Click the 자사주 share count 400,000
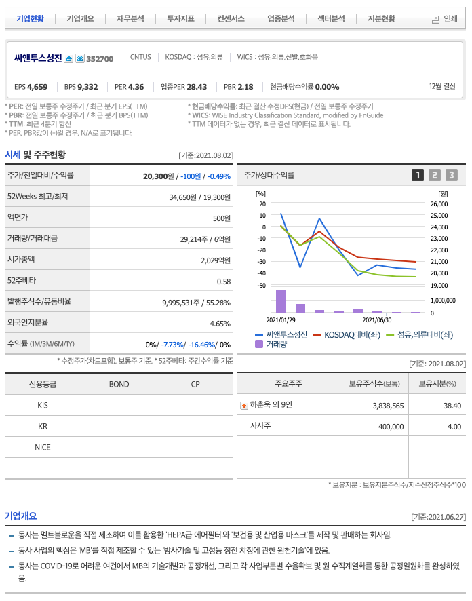Screen dimensions: 472x601 coord(391,427)
